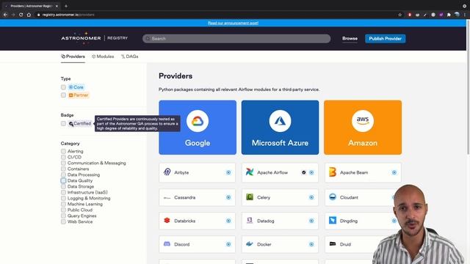The height and width of the screenshot is (264, 470).
Task: Click certified checkmark badge on Apache Airflow
Action: (303, 172)
